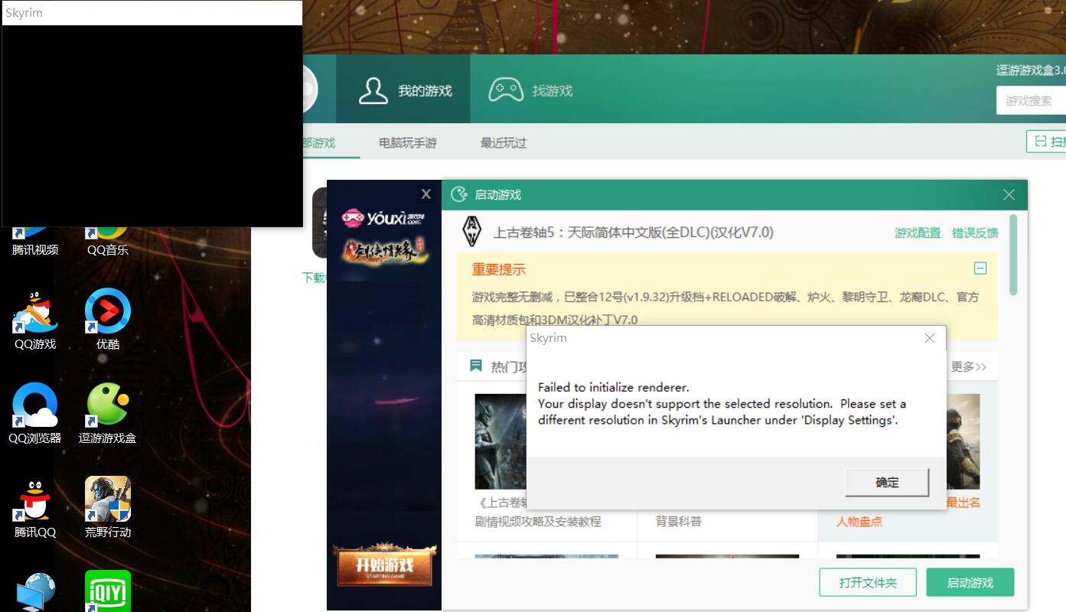The image size is (1066, 612).
Task: Click the scrollbar in 启动游戏 panel
Action: [x=1014, y=255]
